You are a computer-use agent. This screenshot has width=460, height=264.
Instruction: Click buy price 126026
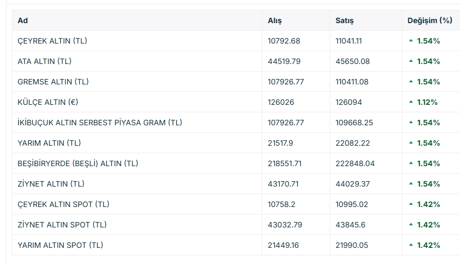pos(281,102)
